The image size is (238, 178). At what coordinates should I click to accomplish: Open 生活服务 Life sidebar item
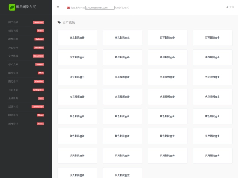click(26, 98)
